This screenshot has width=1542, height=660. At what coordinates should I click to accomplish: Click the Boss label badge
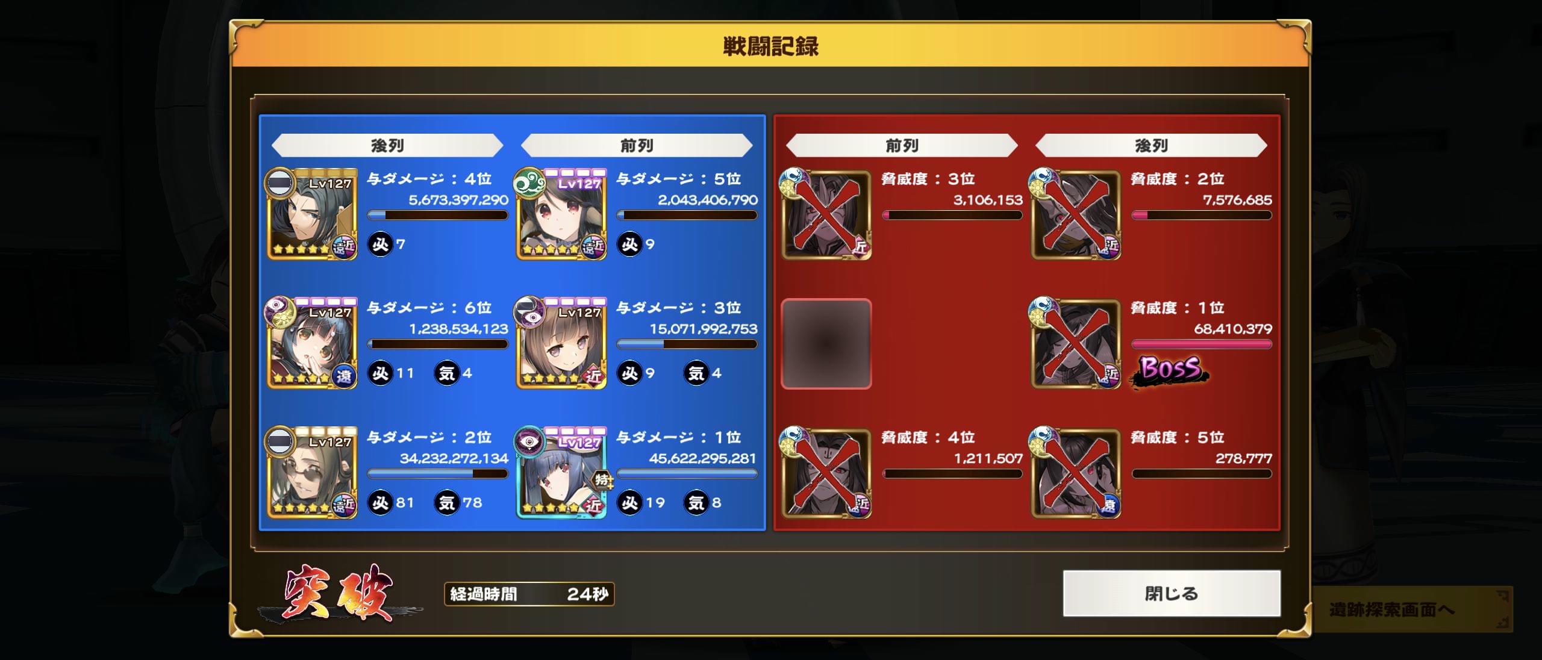point(1170,369)
